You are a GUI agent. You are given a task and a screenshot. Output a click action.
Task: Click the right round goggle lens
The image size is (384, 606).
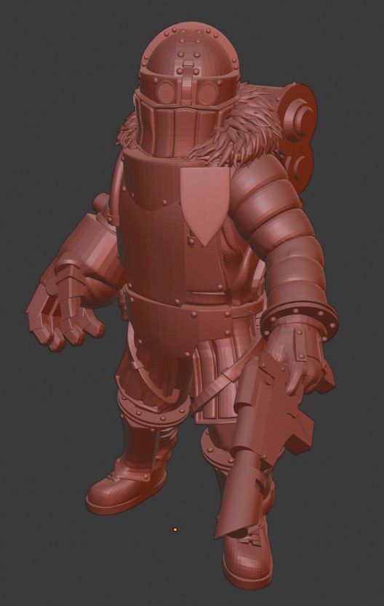[208, 93]
